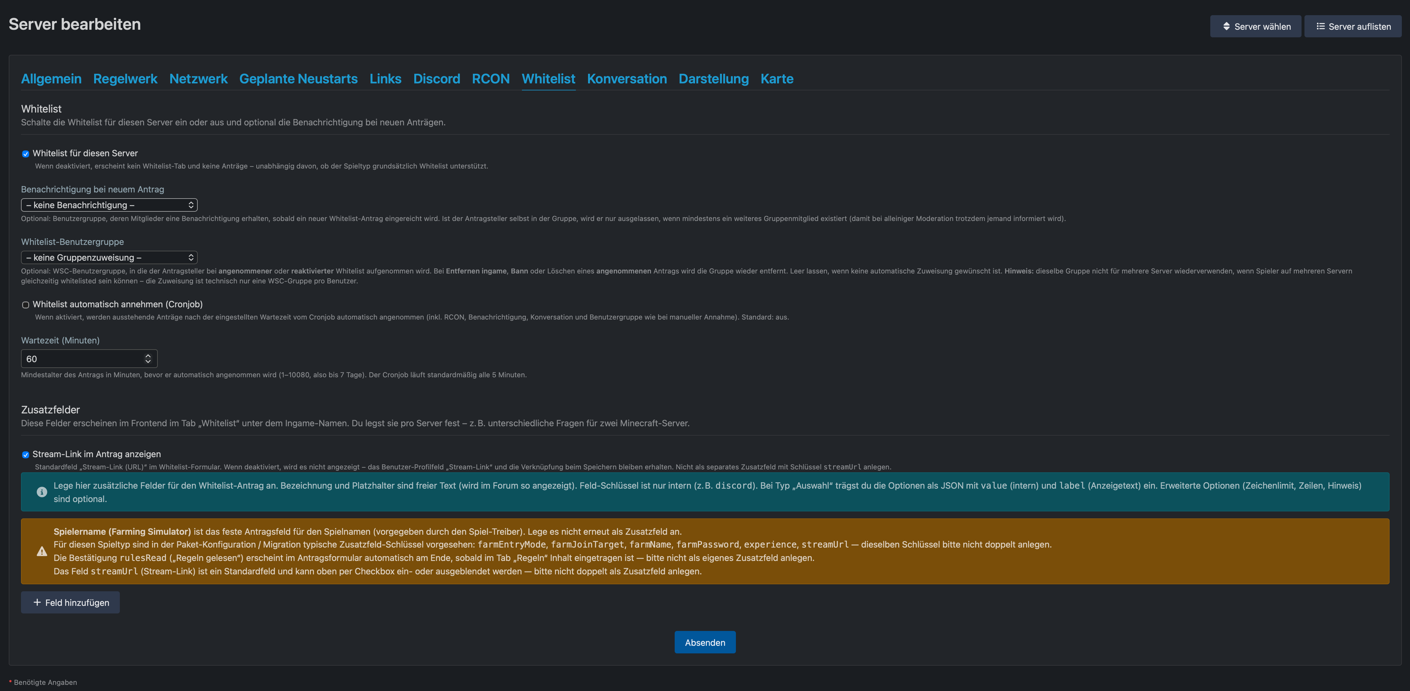Open the Konversation tab

pos(627,79)
